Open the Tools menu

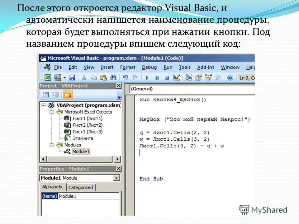click(x=185, y=68)
